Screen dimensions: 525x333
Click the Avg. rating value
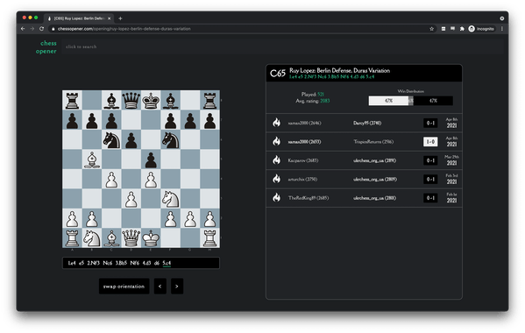coord(325,101)
